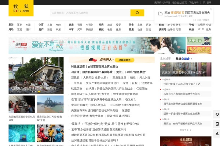
Task: Open 重庆两江交汇再现"鸳鸯锅"景观 caption
Action: [x=49, y=118]
